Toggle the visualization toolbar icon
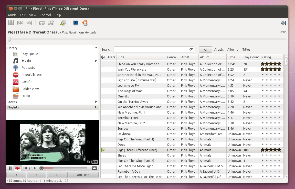The image size is (295, 189). 76,23
